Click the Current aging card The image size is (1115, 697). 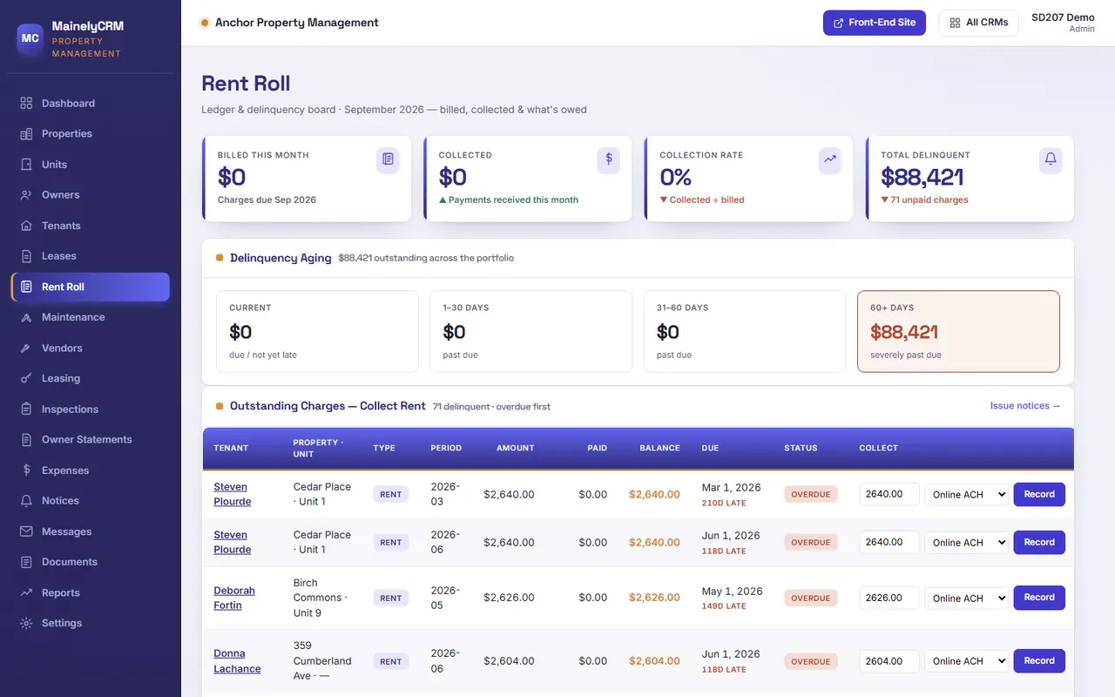[x=317, y=331]
